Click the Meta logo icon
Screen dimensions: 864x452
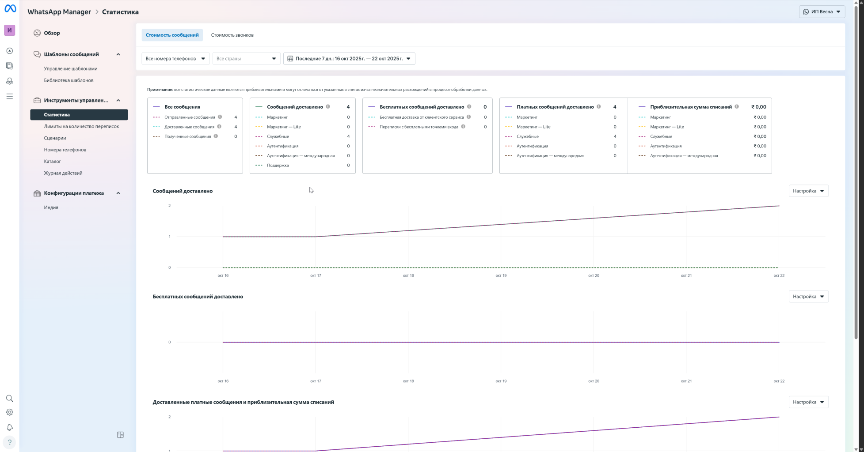[10, 9]
